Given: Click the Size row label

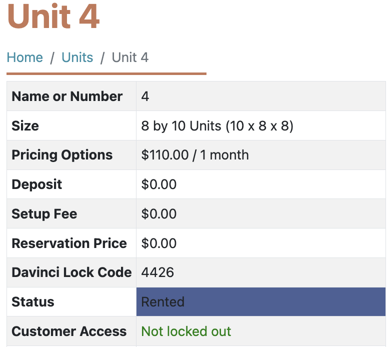Looking at the screenshot, I should (x=25, y=125).
